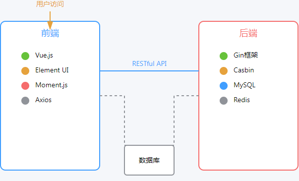Select the Moment.js text item
This screenshot has height=181, width=299.
(52, 85)
